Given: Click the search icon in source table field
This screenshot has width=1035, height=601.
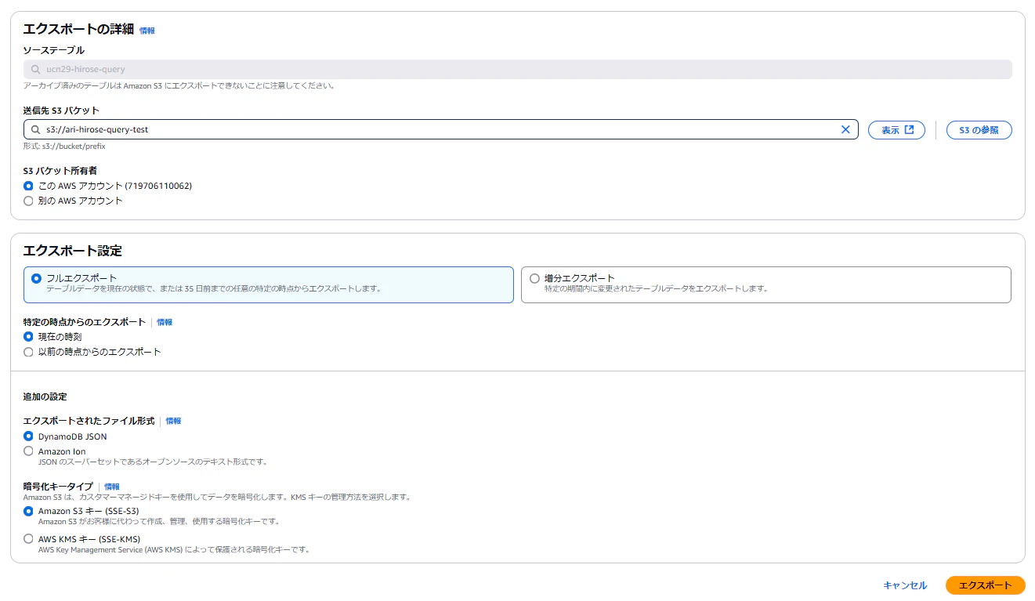Looking at the screenshot, I should coord(35,69).
